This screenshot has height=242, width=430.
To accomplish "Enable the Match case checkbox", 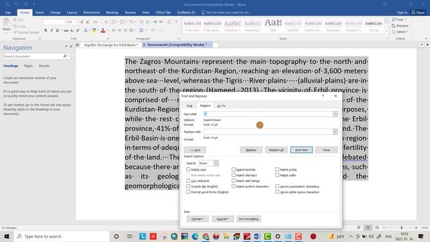I will [188, 169].
